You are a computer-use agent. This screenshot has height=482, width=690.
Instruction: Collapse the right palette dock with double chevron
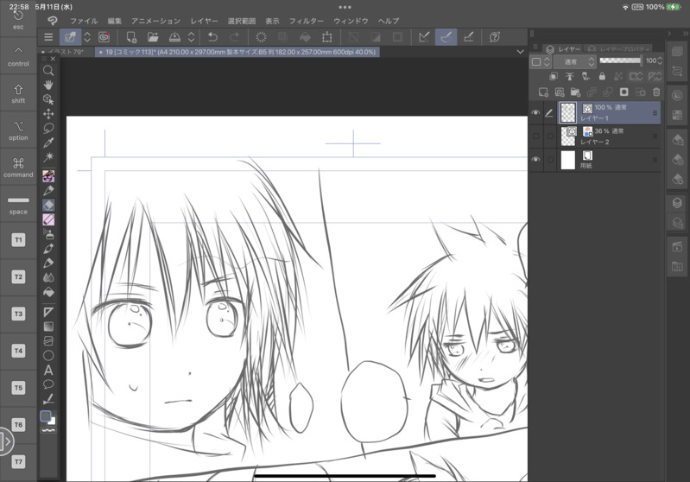(685, 34)
